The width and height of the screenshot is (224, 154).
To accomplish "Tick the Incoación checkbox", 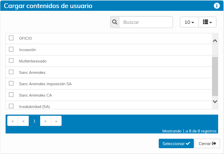I will click(11, 49).
